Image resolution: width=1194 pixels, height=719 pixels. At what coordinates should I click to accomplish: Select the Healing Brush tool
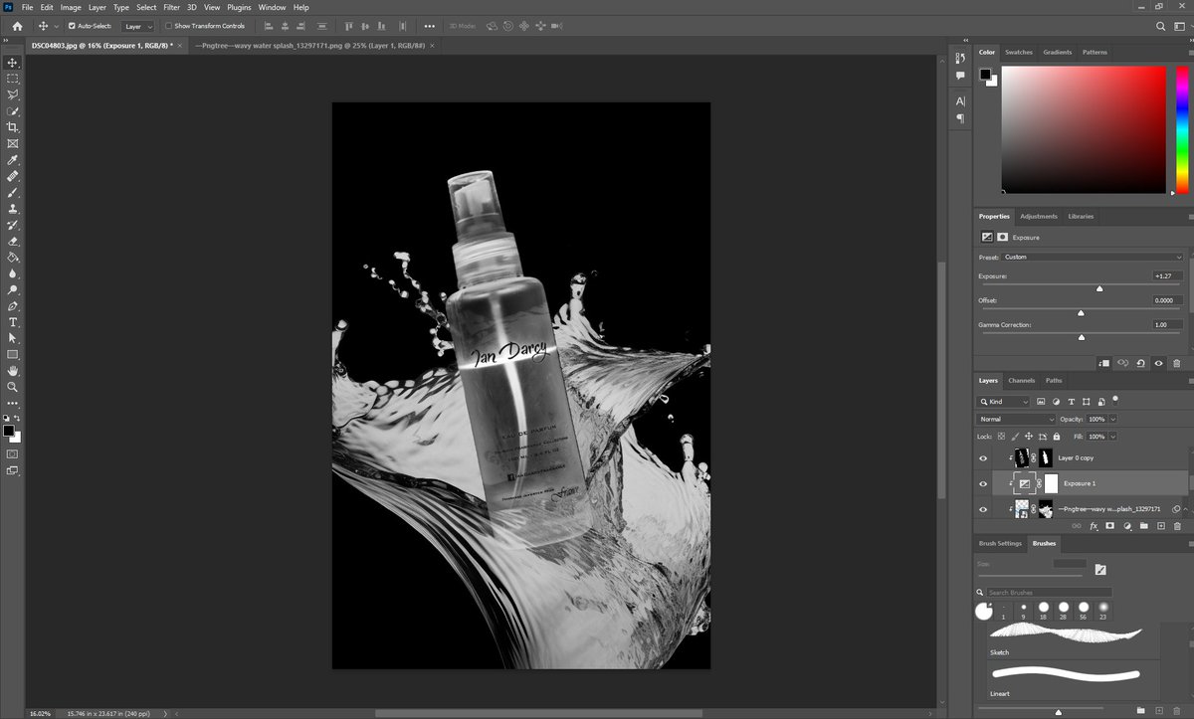coord(13,176)
